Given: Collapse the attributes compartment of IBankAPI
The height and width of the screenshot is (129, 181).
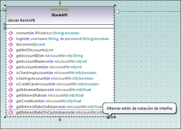Looking at the screenshot, I should point(5,24).
